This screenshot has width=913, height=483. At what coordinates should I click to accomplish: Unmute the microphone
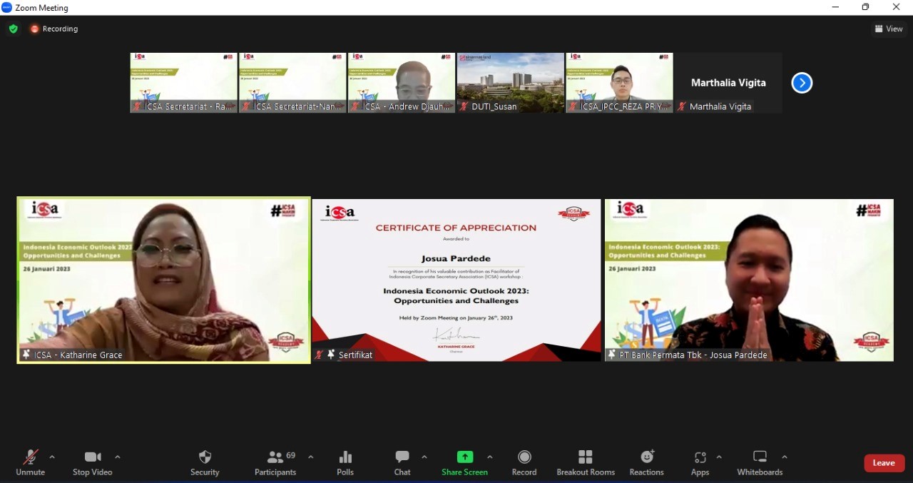pos(30,462)
